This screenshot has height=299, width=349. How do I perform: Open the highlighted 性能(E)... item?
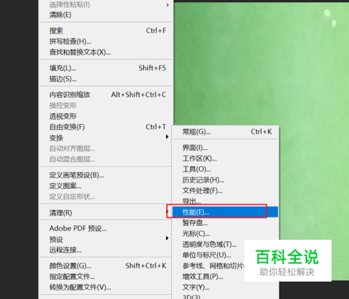tap(225, 212)
